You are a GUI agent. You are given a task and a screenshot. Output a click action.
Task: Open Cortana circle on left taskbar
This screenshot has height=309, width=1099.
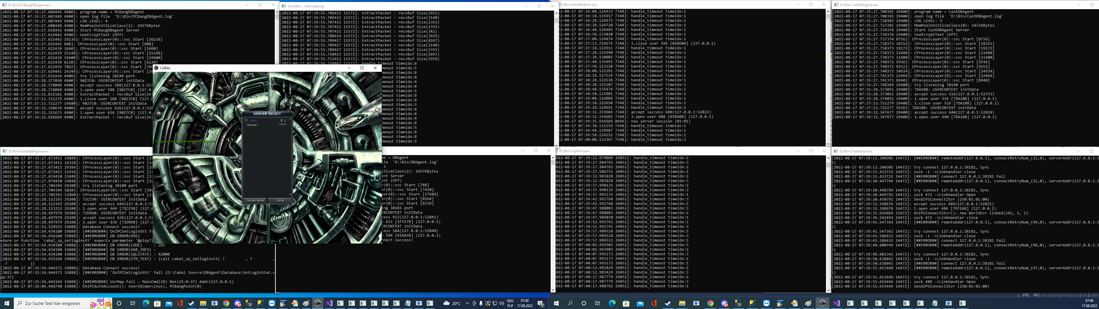click(x=119, y=304)
